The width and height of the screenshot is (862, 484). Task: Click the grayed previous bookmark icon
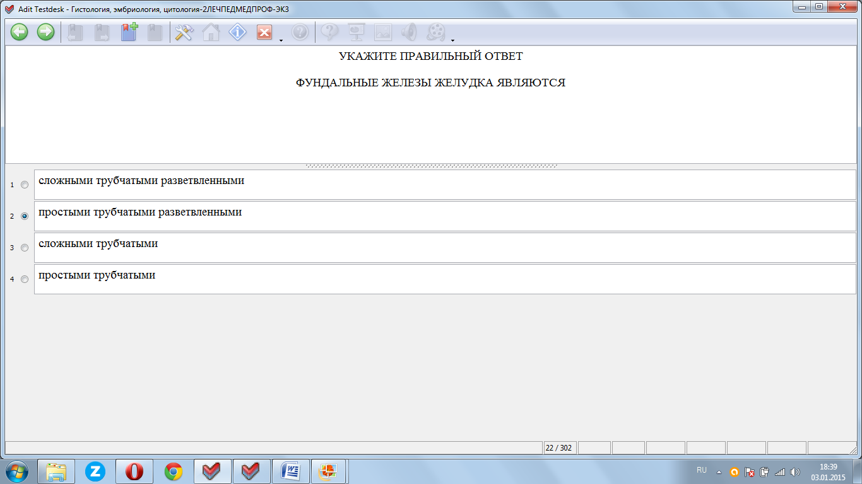pos(76,32)
